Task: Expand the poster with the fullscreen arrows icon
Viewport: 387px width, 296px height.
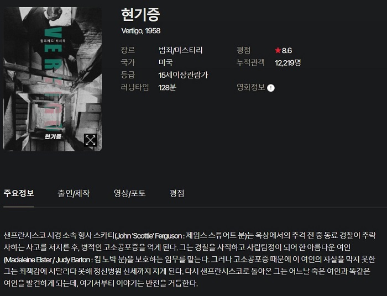Action: tap(90, 140)
